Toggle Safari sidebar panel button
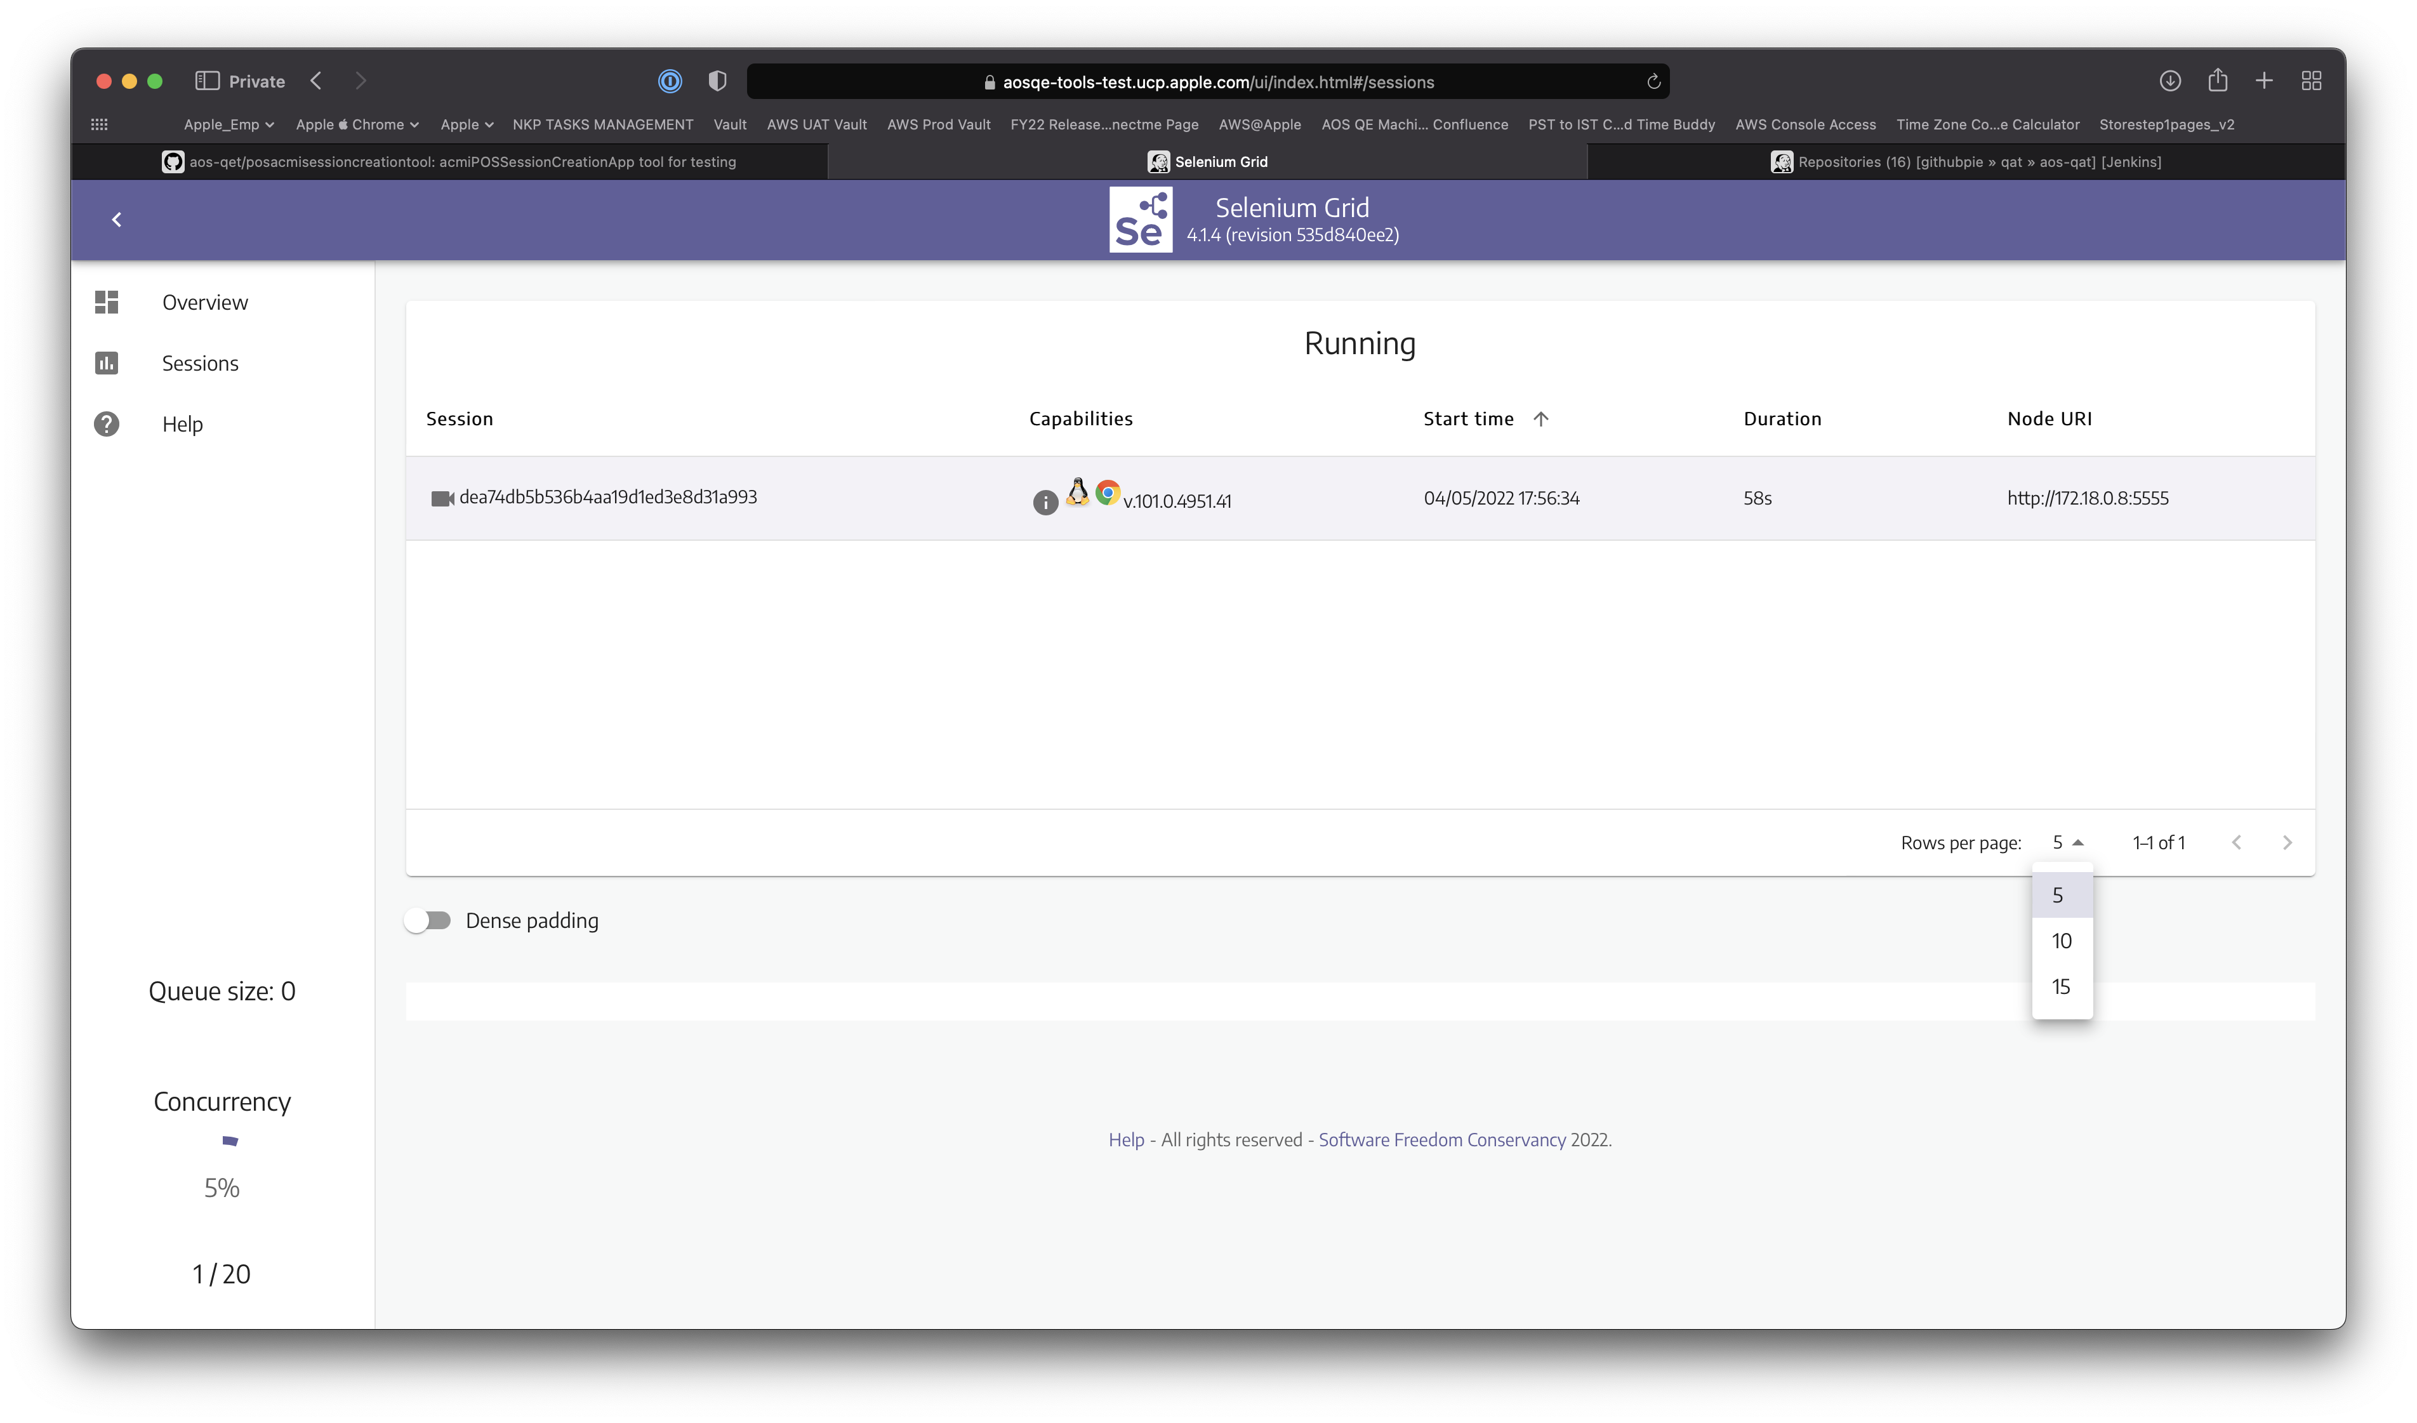Screen dimensions: 2417x1423 [207, 81]
